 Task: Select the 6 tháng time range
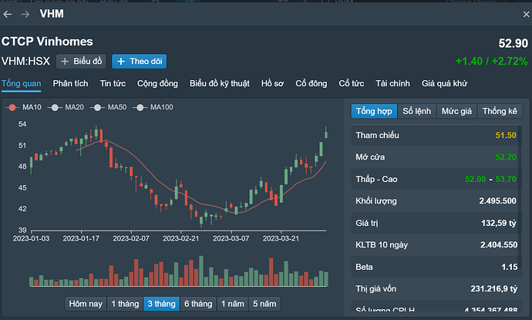pyautogui.click(x=197, y=304)
